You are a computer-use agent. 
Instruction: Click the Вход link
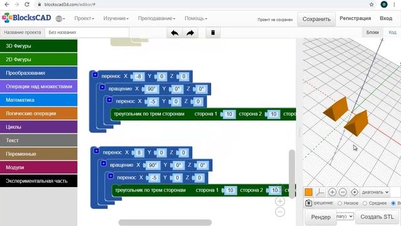[386, 18]
